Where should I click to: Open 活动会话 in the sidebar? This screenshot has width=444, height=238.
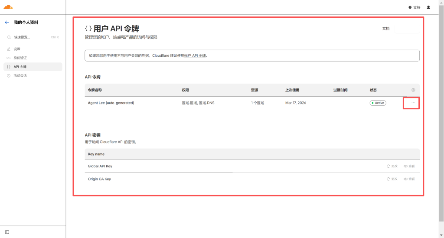(x=20, y=75)
